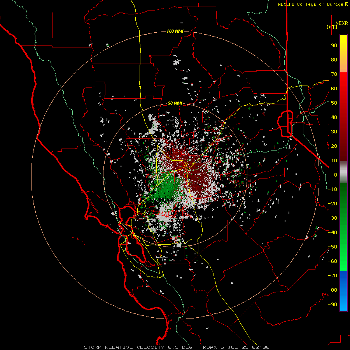Click the -20 scale value

pyautogui.click(x=332, y=203)
